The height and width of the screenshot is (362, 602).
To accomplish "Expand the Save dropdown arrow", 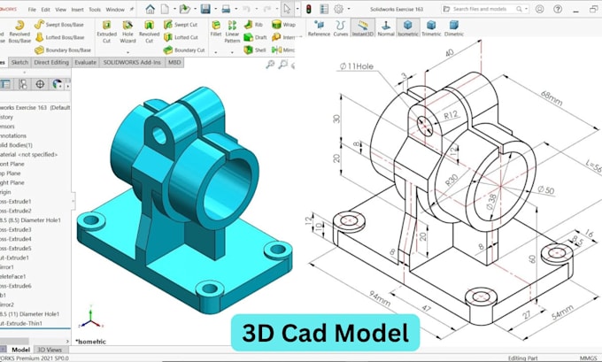I will pos(215,9).
